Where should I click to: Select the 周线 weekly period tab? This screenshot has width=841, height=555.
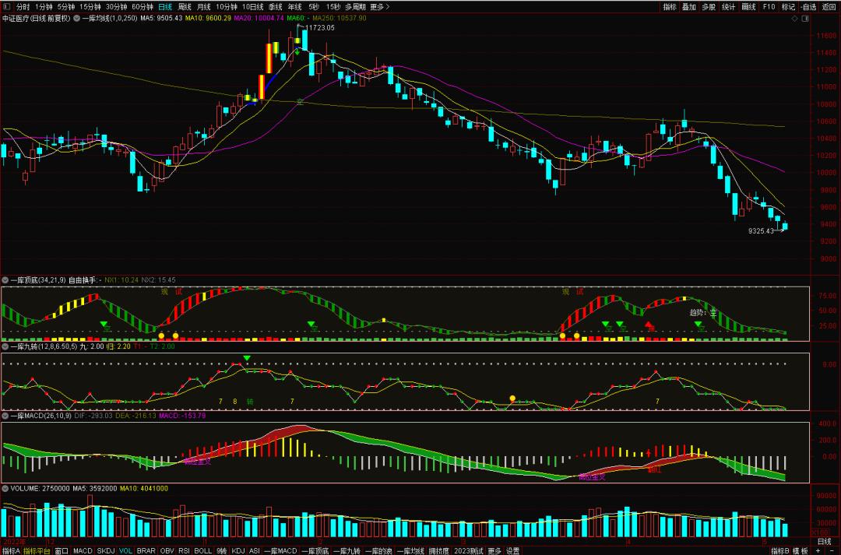point(185,6)
